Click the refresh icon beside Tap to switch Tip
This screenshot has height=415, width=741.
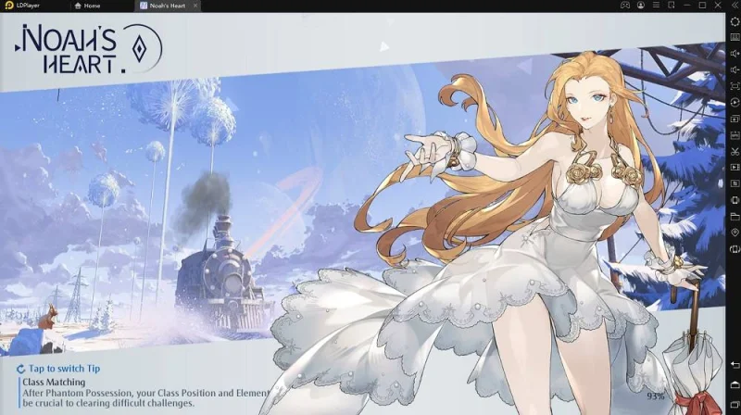click(x=20, y=370)
